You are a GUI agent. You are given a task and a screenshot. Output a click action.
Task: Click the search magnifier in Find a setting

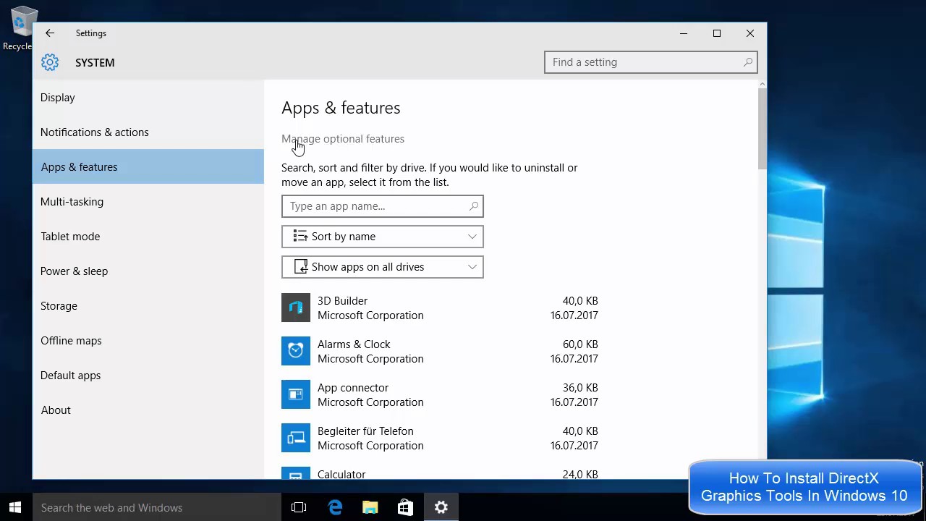click(748, 62)
